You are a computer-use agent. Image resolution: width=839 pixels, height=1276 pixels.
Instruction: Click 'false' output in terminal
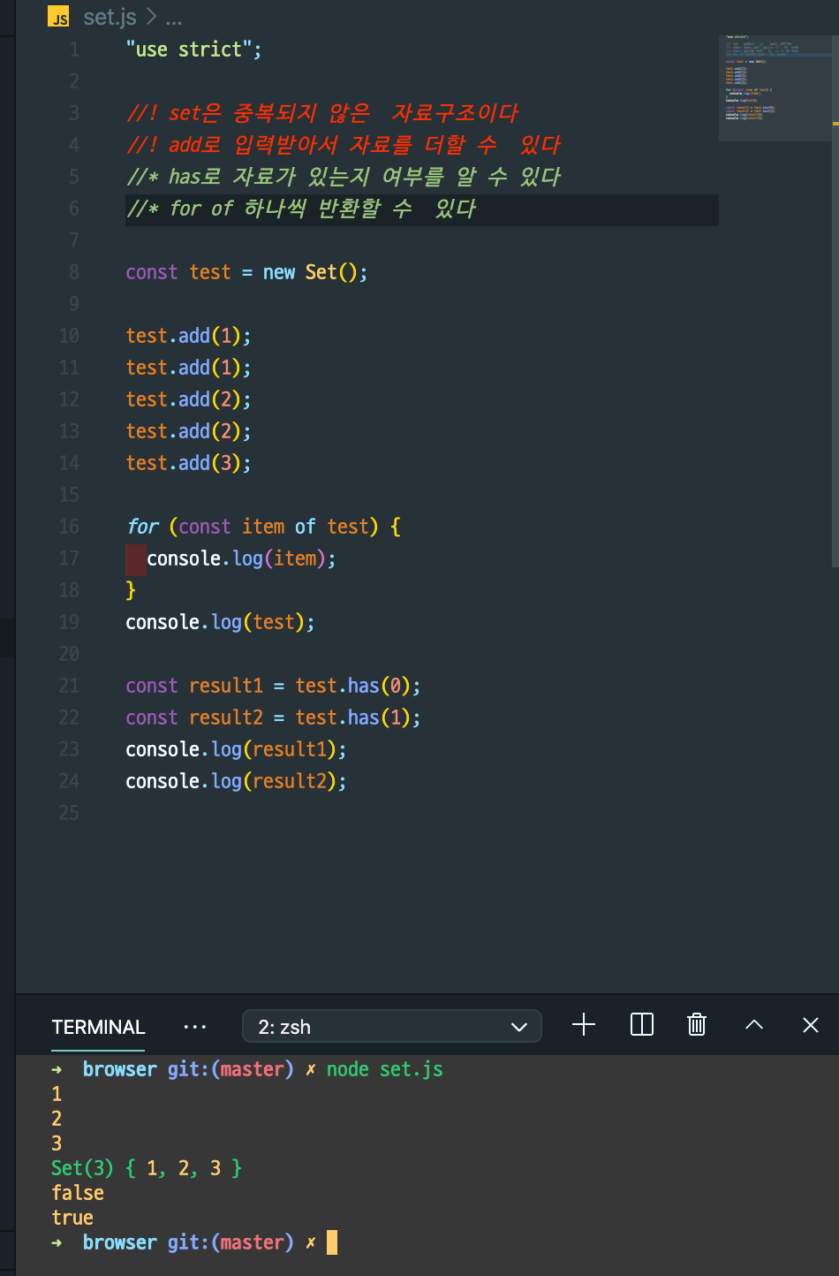tap(78, 1193)
